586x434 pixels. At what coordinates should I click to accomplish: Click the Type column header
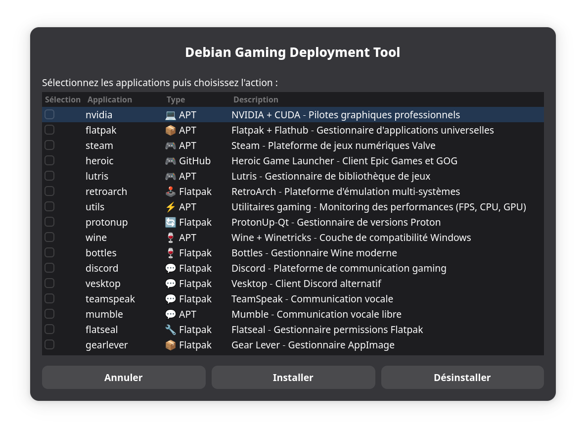coord(176,99)
